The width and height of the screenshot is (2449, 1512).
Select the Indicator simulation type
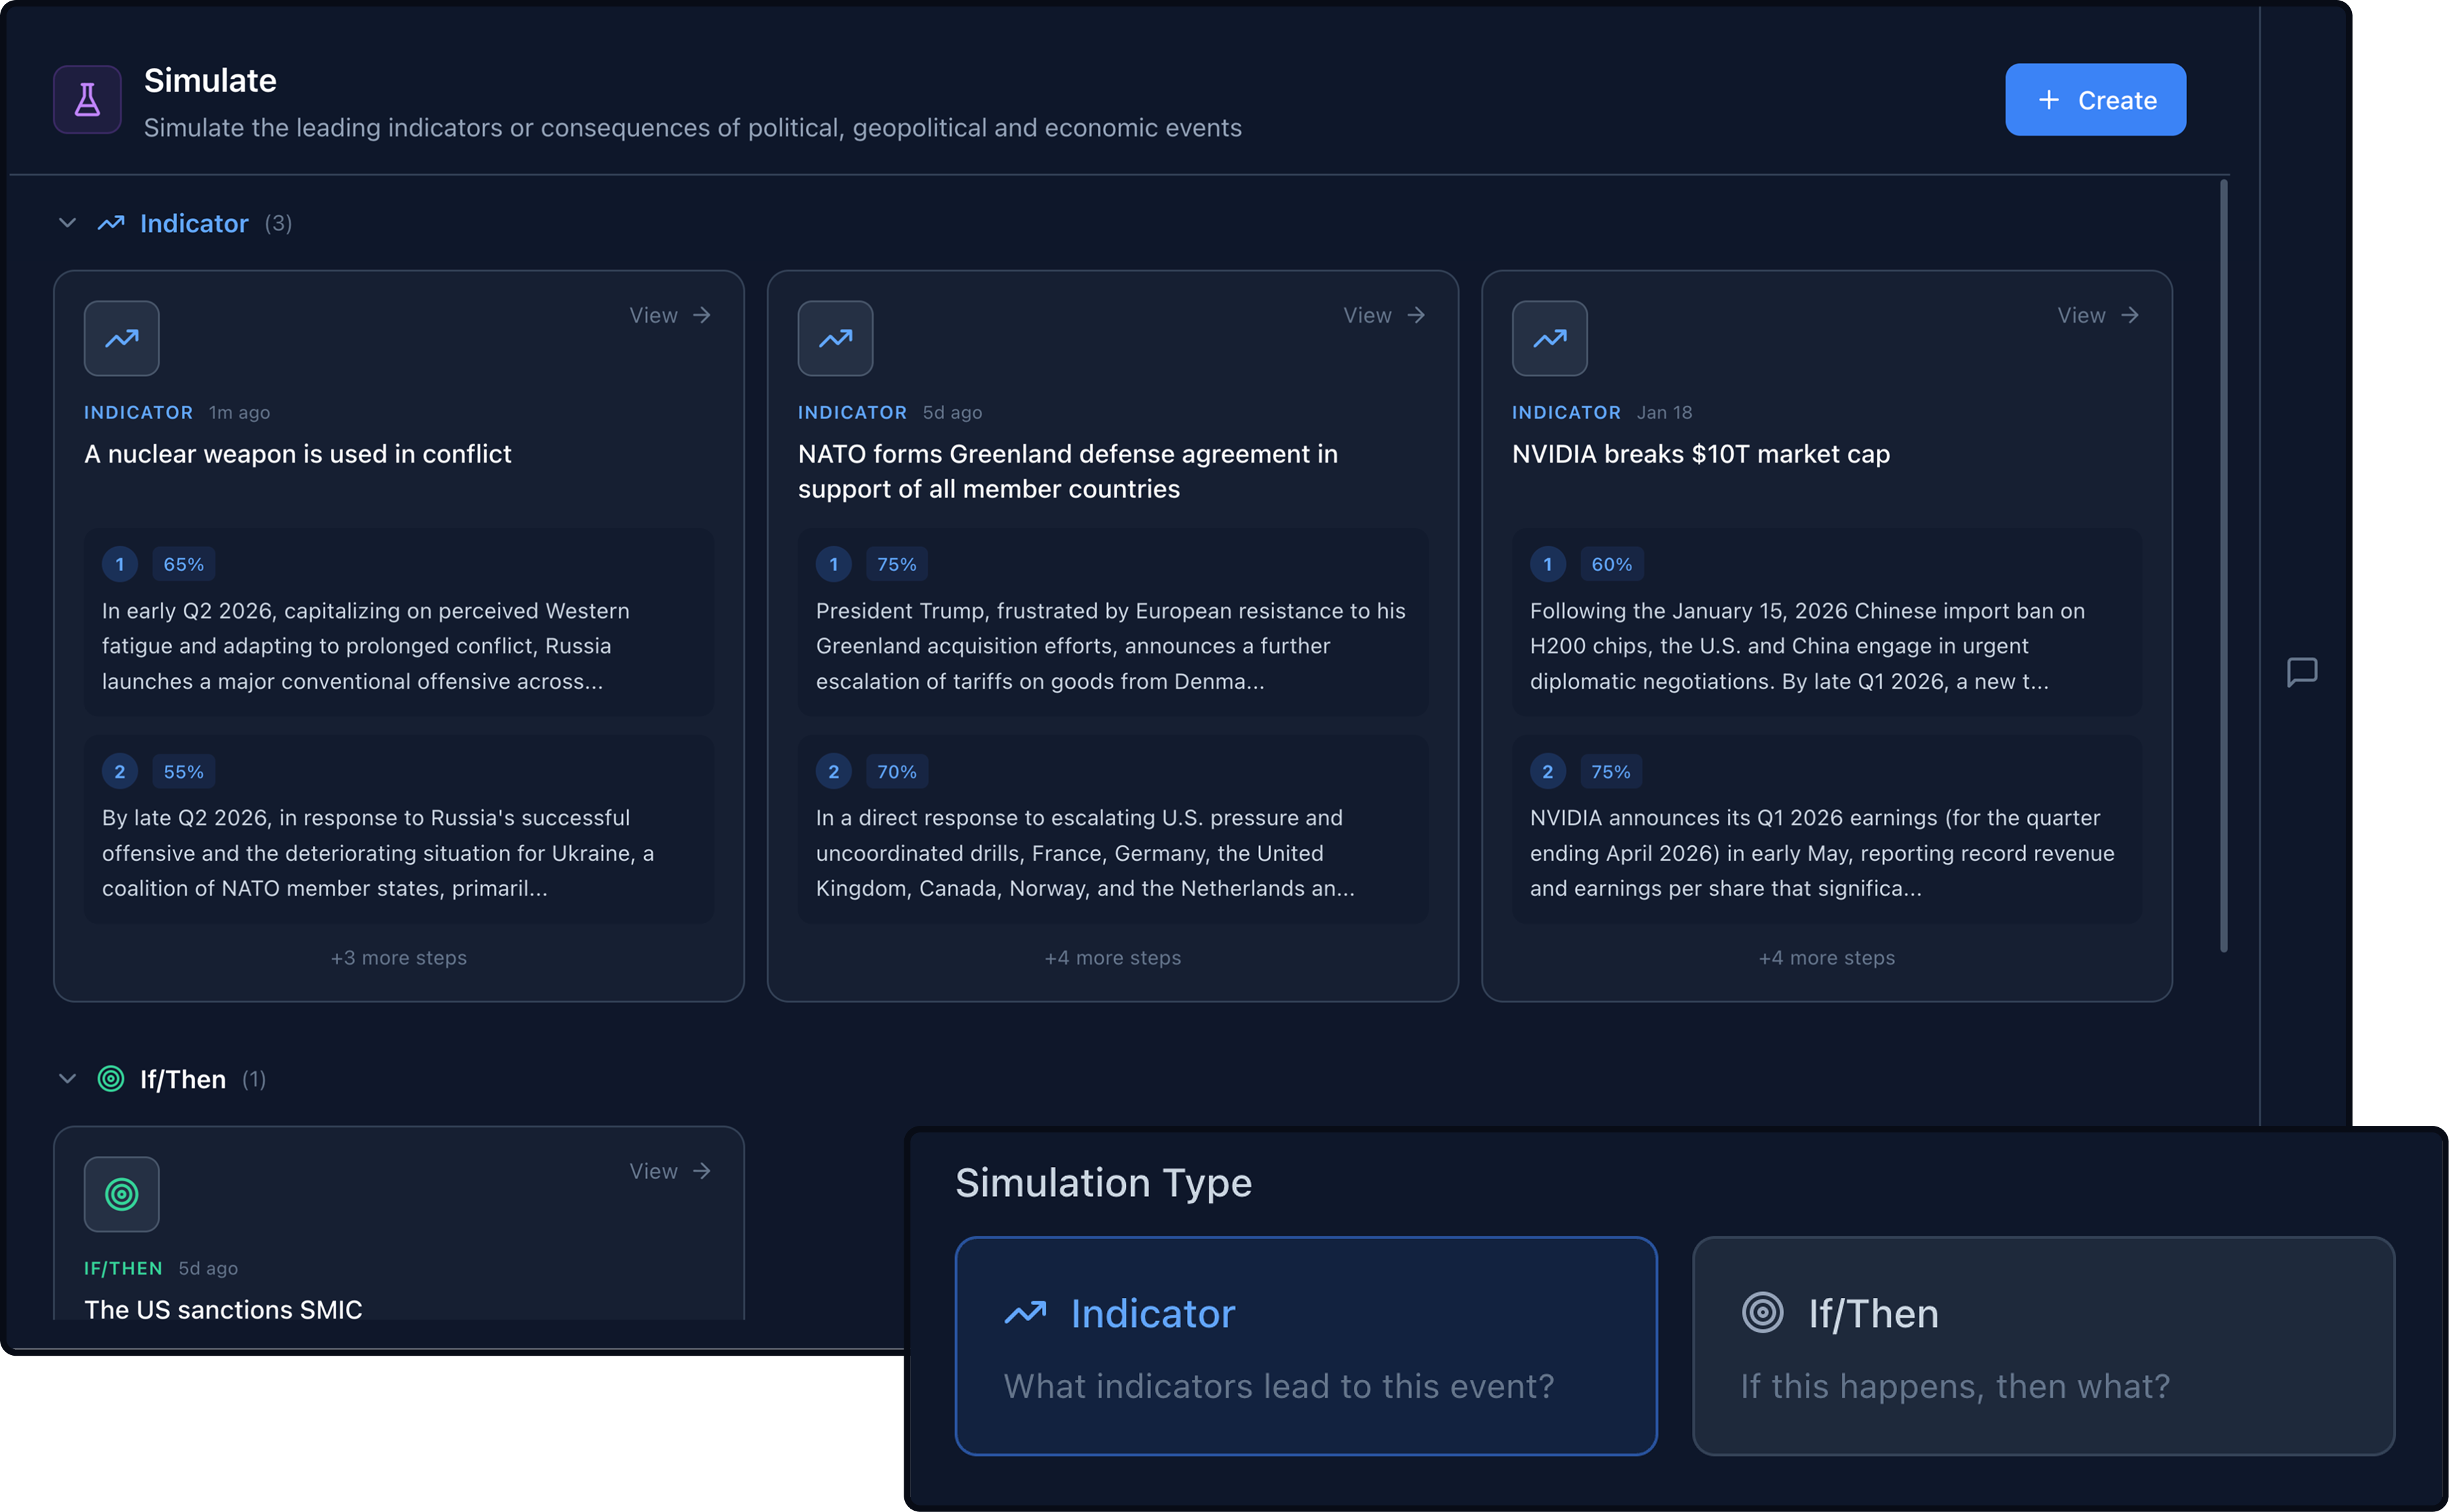[x=1306, y=1345]
